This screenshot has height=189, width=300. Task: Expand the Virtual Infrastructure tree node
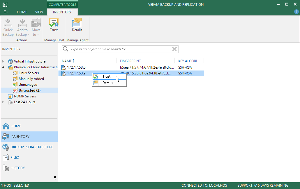[3, 61]
